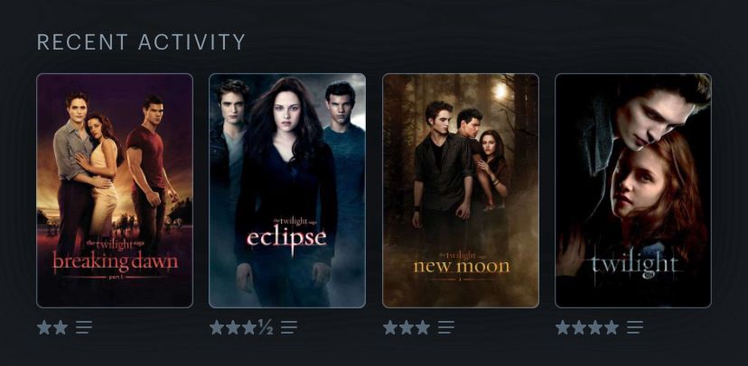Click the half-star symbol under Eclipse

coord(266,327)
